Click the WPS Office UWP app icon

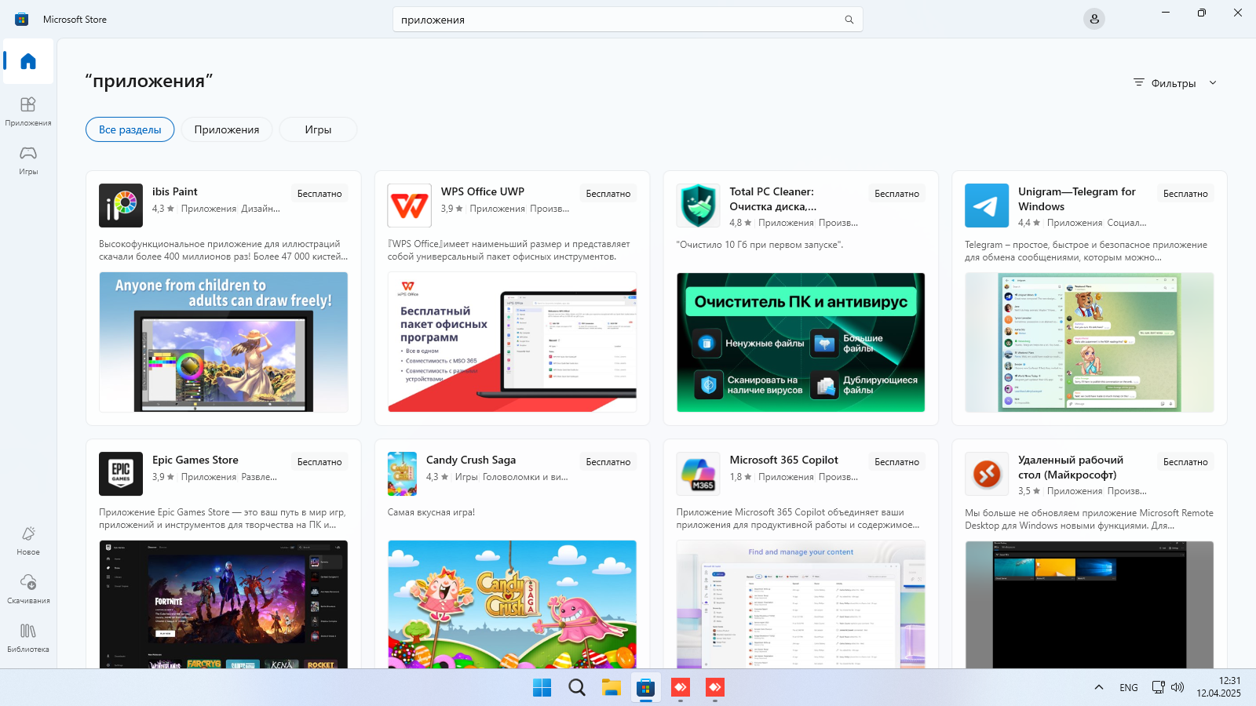point(410,206)
